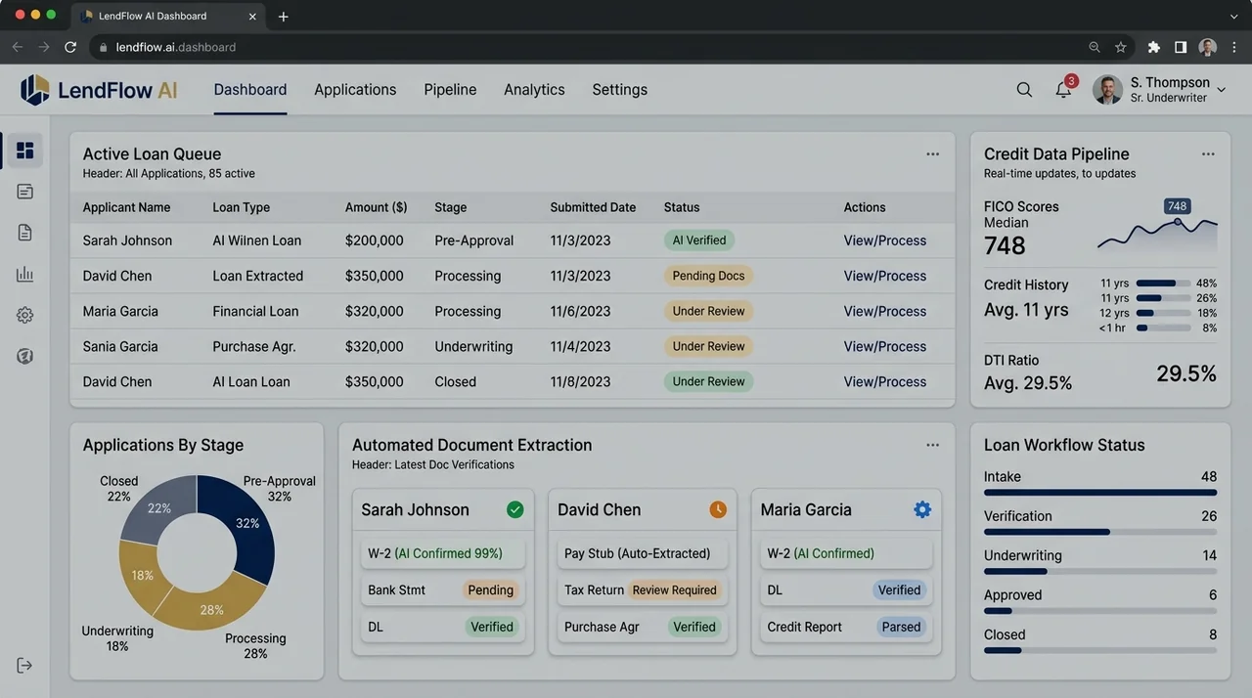The image size is (1252, 698).
Task: Open the Applications nav tab
Action: point(355,90)
